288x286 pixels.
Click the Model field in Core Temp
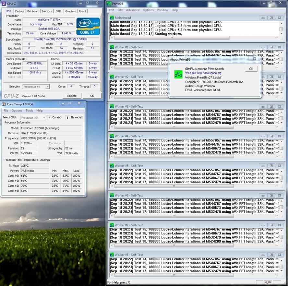tap(51, 128)
